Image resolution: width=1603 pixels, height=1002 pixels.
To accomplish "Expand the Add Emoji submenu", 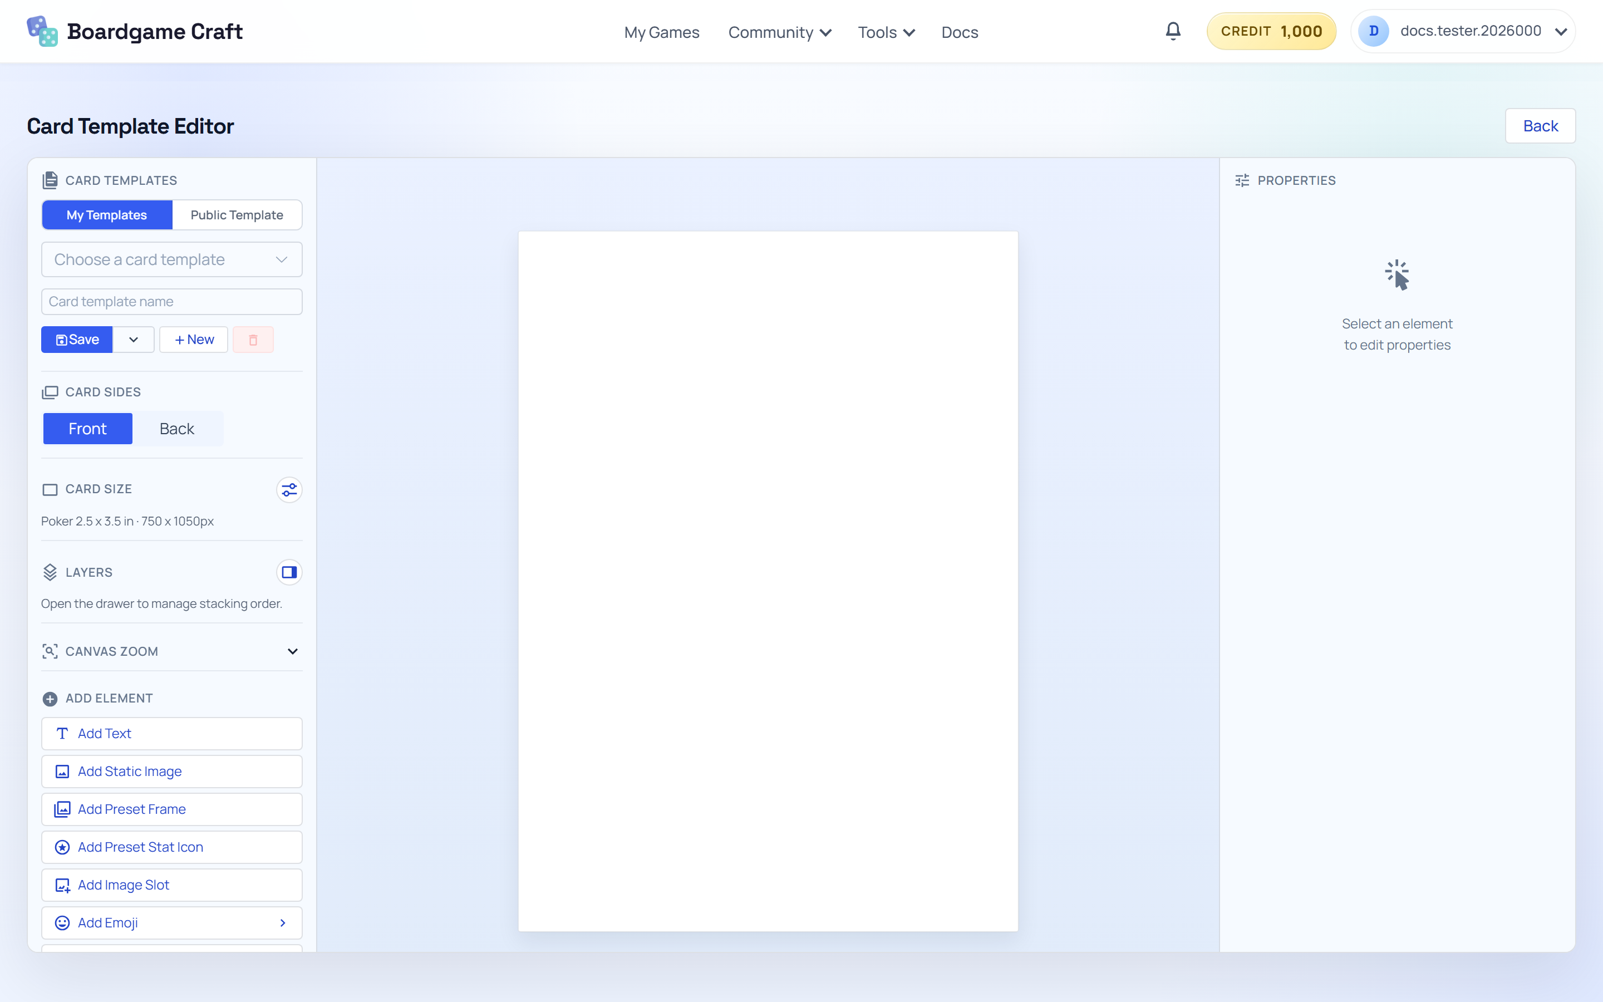I will point(283,923).
